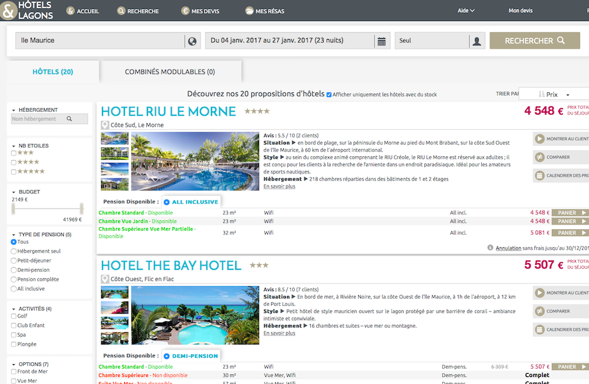The image size is (589, 384).
Task: Open En savoir plus for Riu Le Morne
Action: (x=279, y=186)
